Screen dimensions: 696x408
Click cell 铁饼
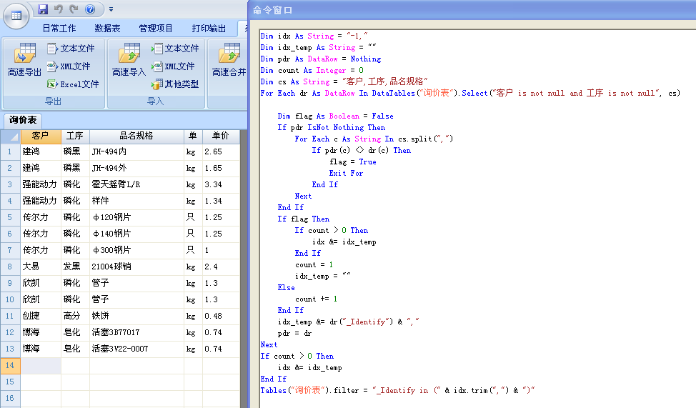(x=136, y=316)
